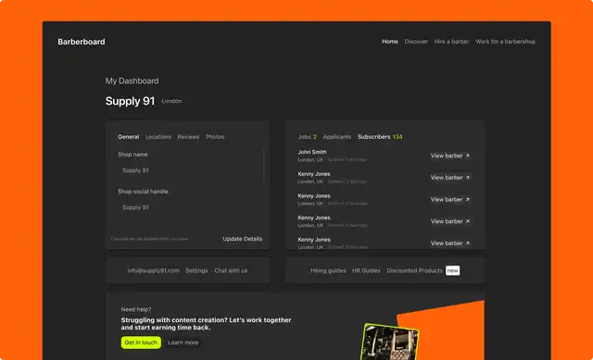Open the Hiring guides link
This screenshot has height=360, width=593.
(x=328, y=270)
